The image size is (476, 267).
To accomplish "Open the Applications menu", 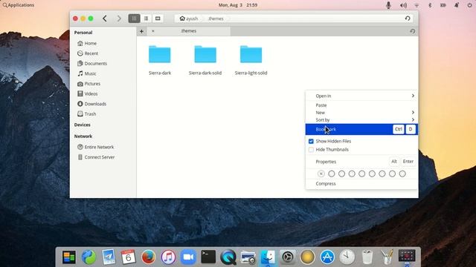I will coord(18,5).
